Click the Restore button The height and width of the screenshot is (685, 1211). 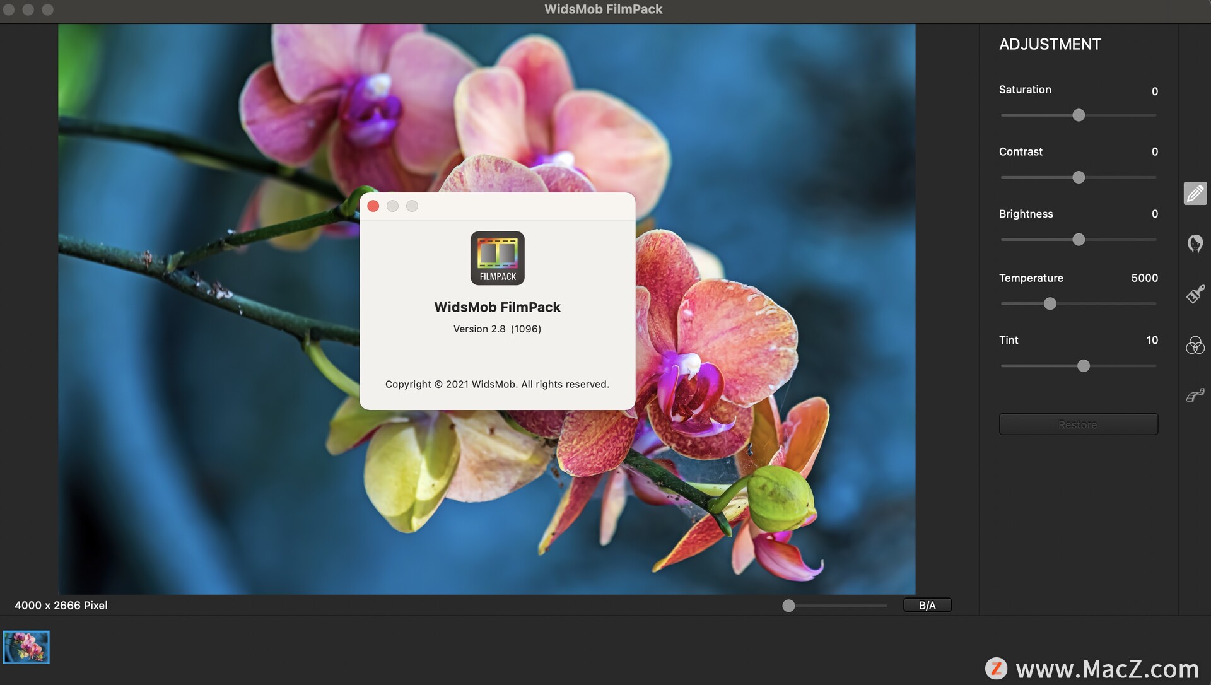coord(1079,424)
